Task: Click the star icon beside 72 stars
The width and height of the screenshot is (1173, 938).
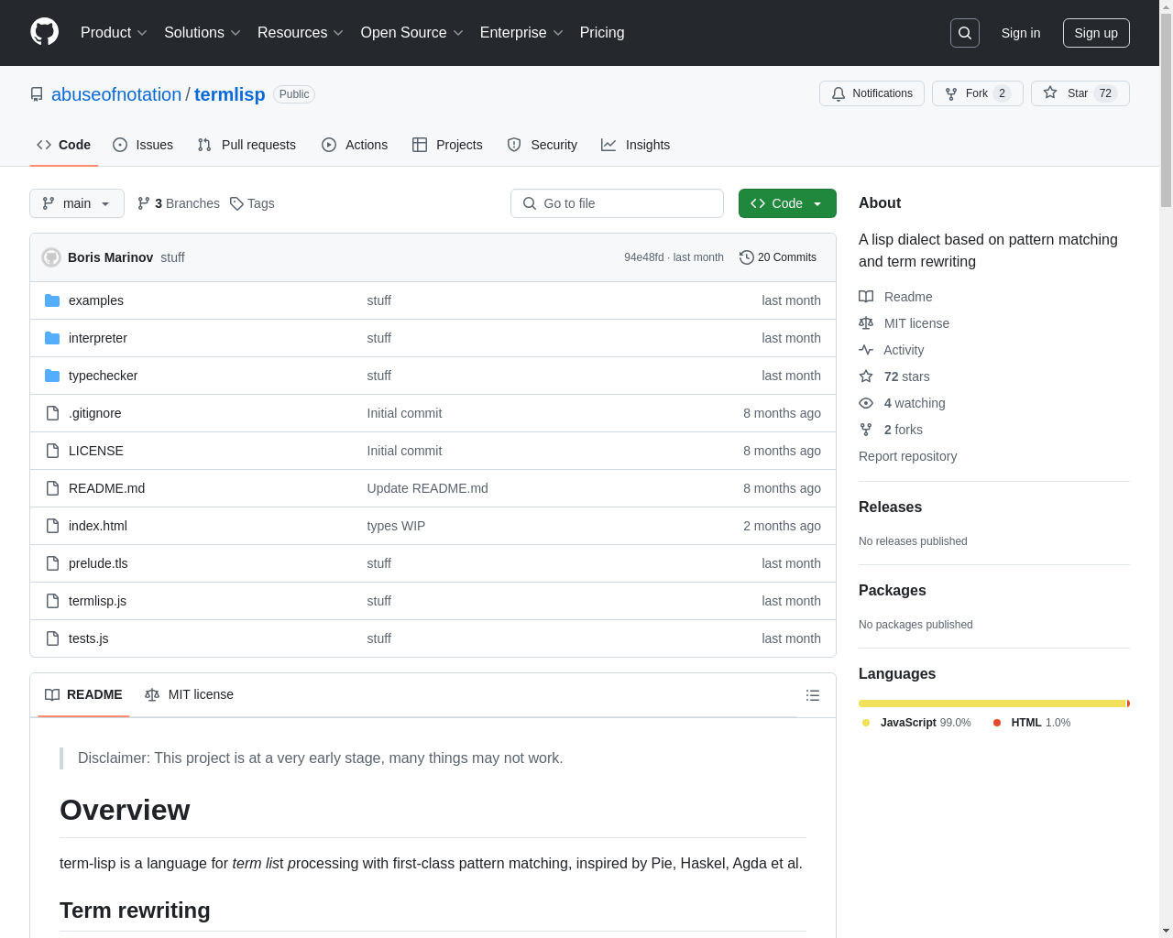Action: (866, 376)
